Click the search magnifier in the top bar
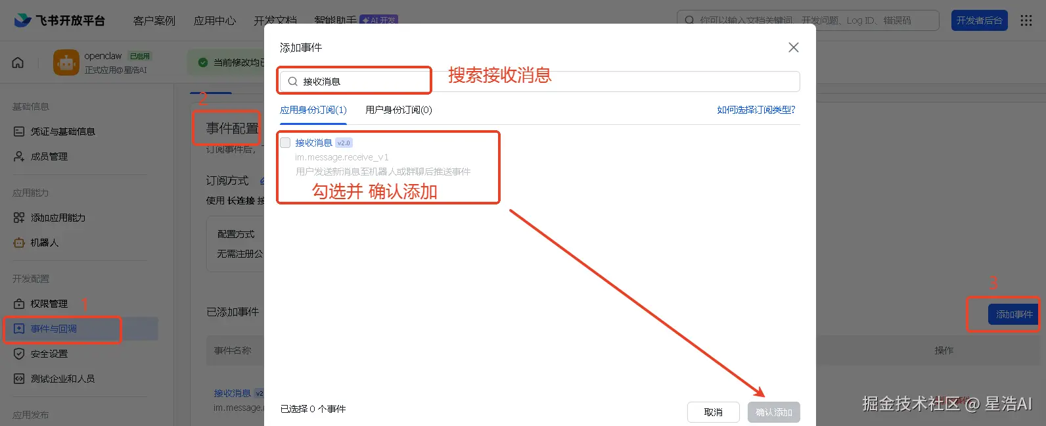 point(689,20)
